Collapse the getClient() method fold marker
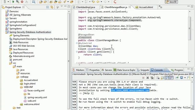Screen dimensions: 195x110 (x=77, y=52)
